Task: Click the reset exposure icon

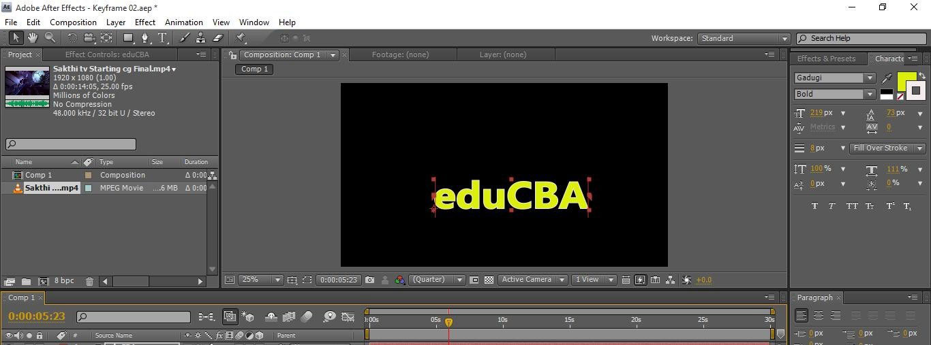Action: pyautogui.click(x=686, y=280)
